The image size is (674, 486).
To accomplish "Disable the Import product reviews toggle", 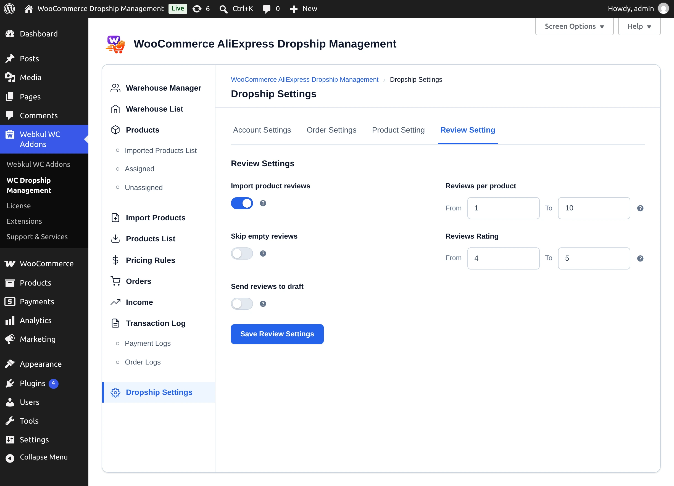I will tap(242, 203).
